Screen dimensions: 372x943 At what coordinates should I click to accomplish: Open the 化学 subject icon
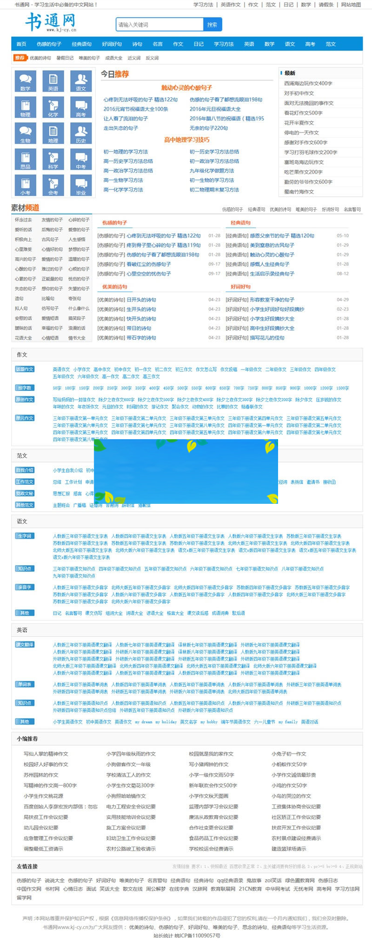pyautogui.click(x=53, y=107)
